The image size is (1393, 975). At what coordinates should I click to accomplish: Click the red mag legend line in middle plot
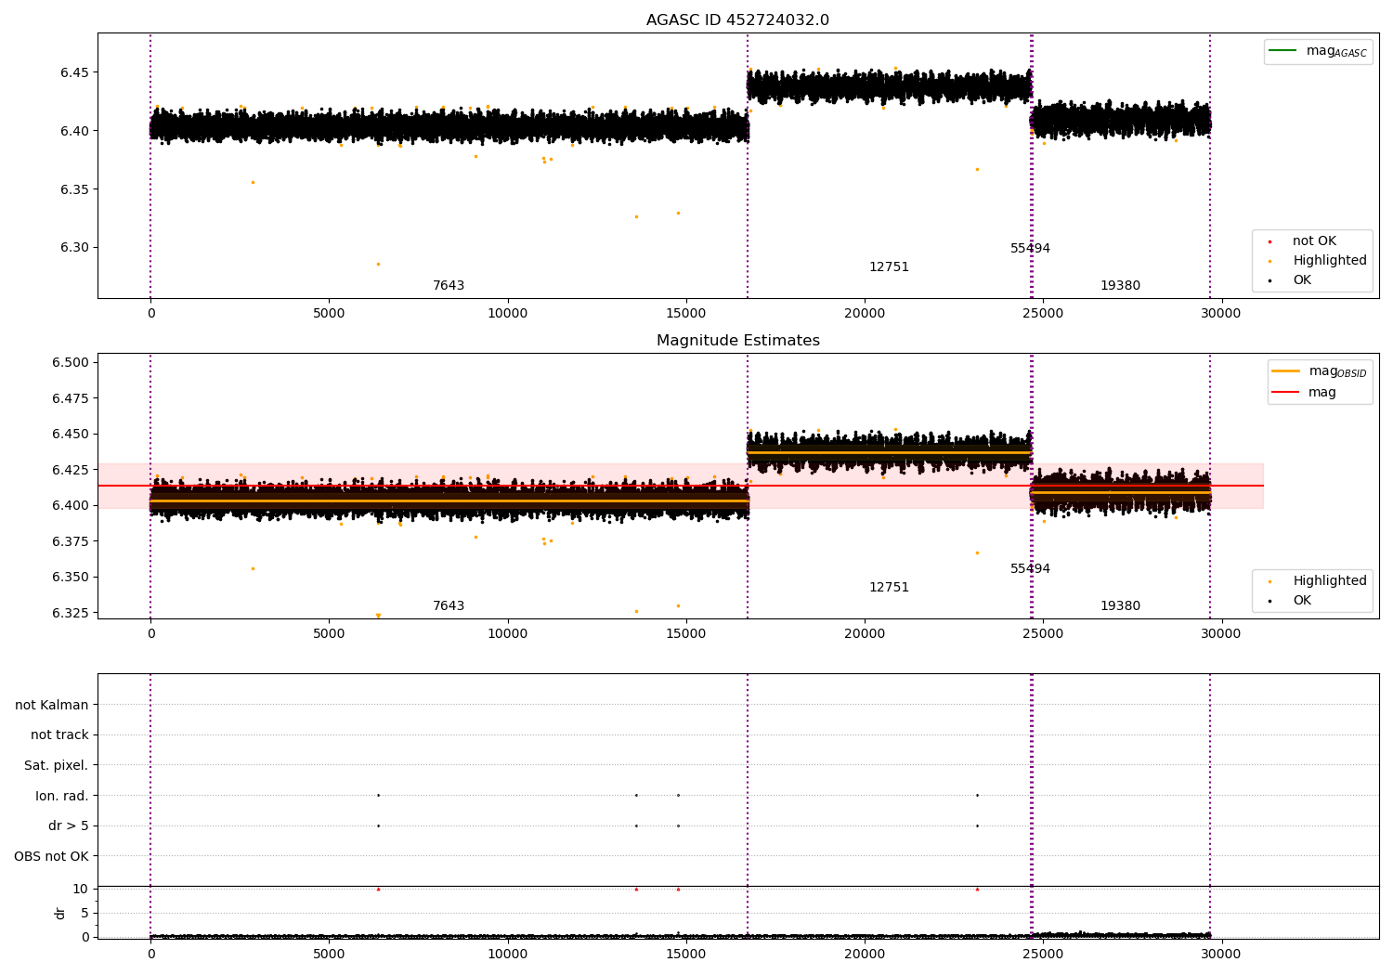tap(1285, 393)
